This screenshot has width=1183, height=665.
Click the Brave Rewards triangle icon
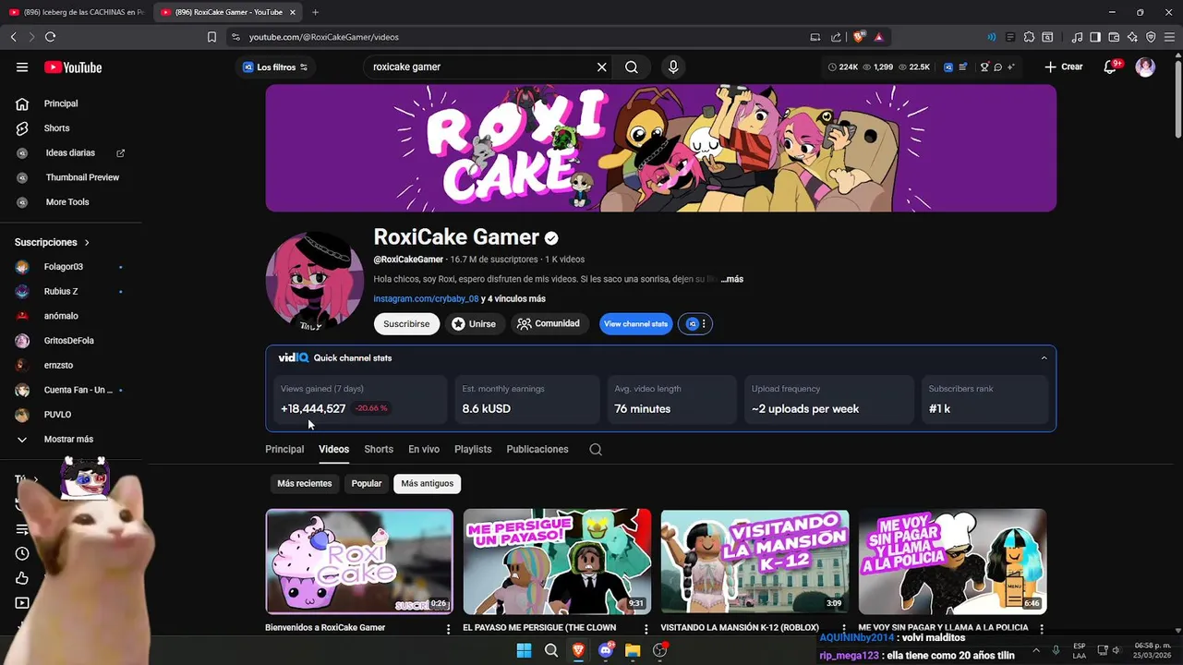tap(879, 37)
